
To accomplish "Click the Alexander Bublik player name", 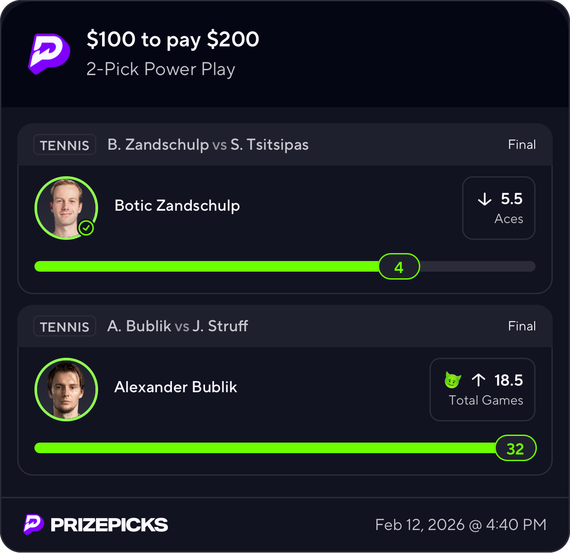I will click(175, 387).
